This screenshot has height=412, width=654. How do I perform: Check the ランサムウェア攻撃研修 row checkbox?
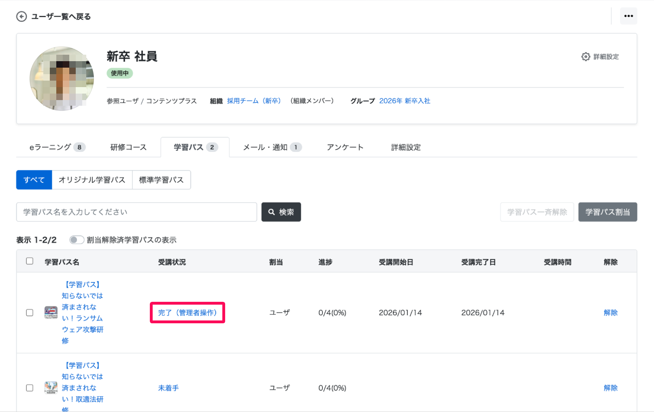click(x=30, y=313)
